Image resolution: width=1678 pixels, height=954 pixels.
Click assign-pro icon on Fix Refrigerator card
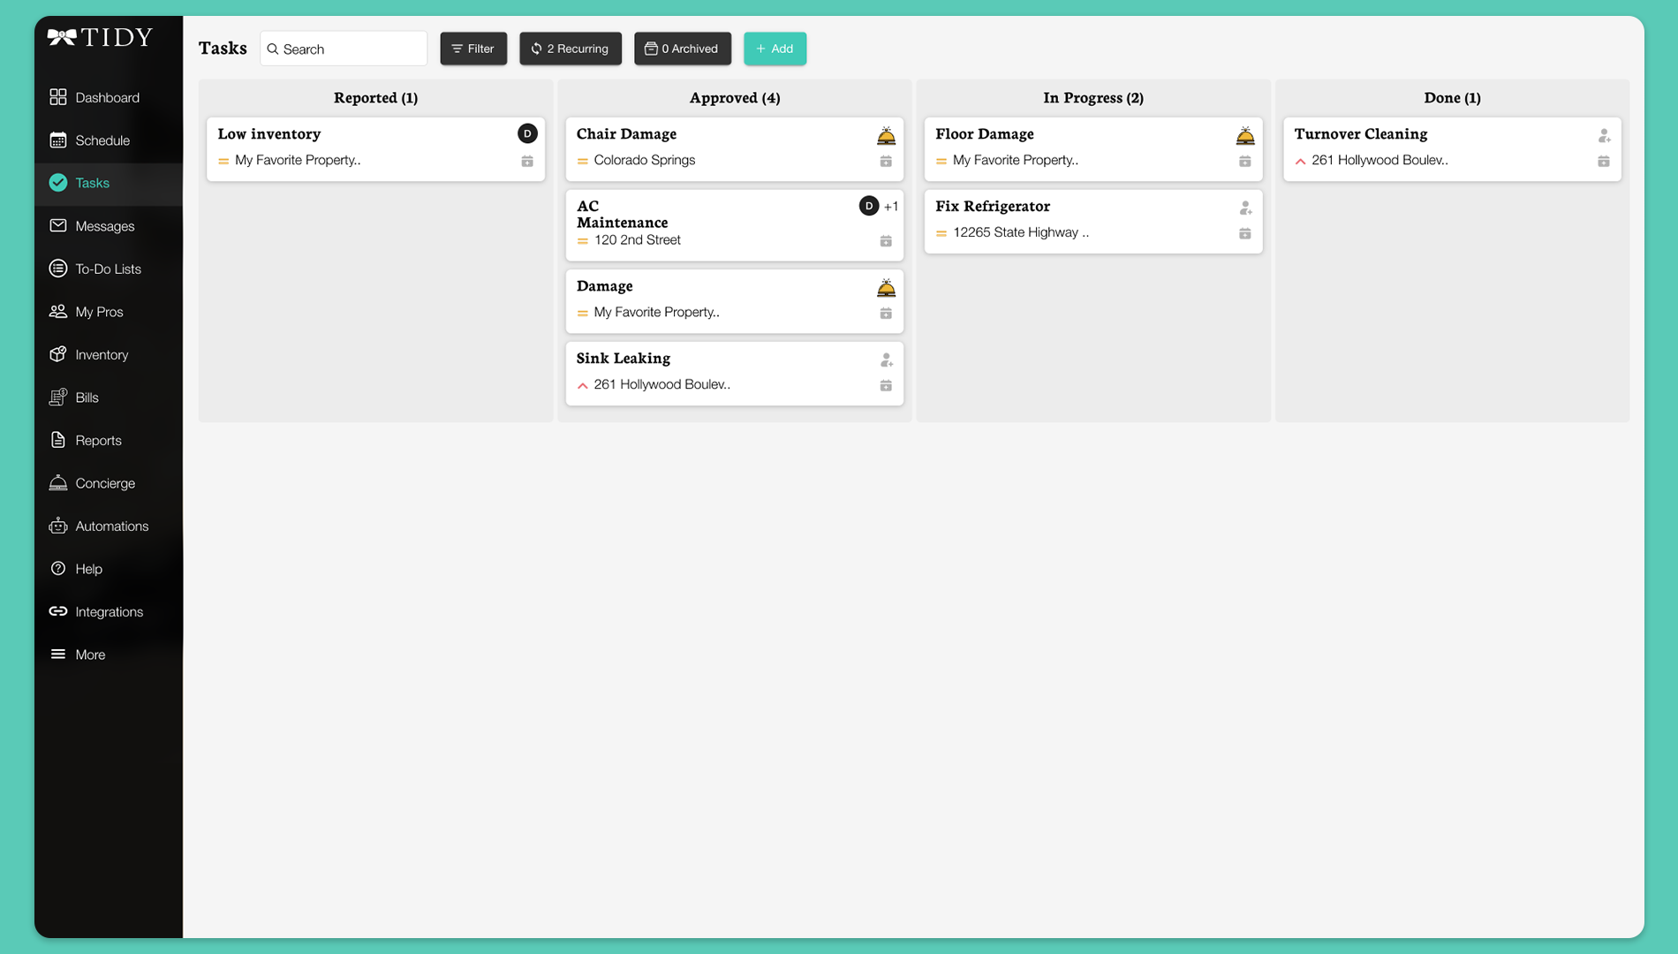coord(1245,208)
